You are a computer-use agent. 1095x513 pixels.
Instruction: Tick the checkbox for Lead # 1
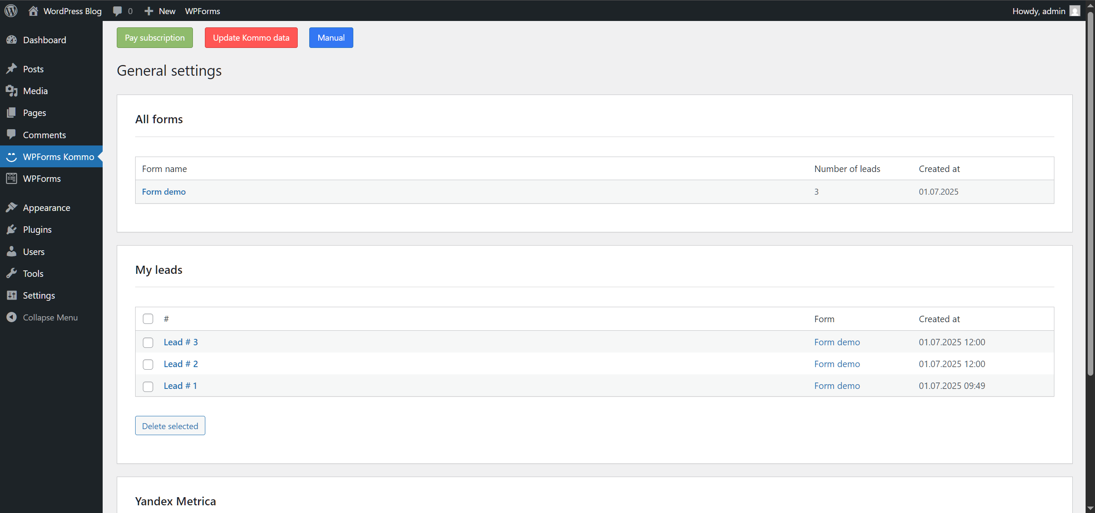148,386
